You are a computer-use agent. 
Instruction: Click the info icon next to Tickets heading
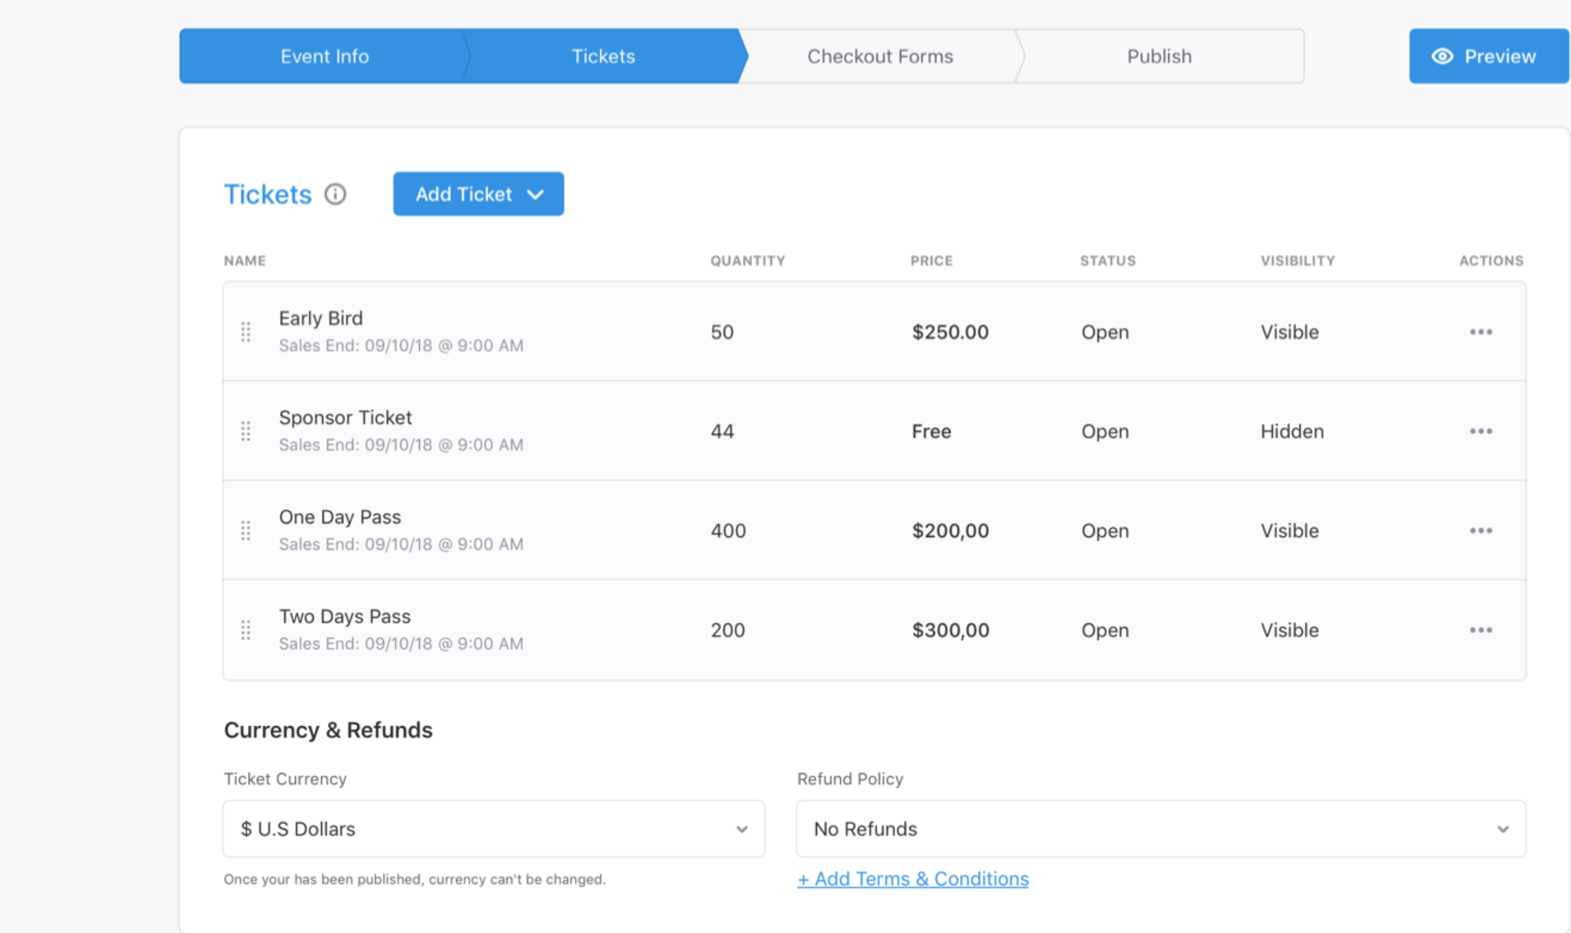[335, 195]
